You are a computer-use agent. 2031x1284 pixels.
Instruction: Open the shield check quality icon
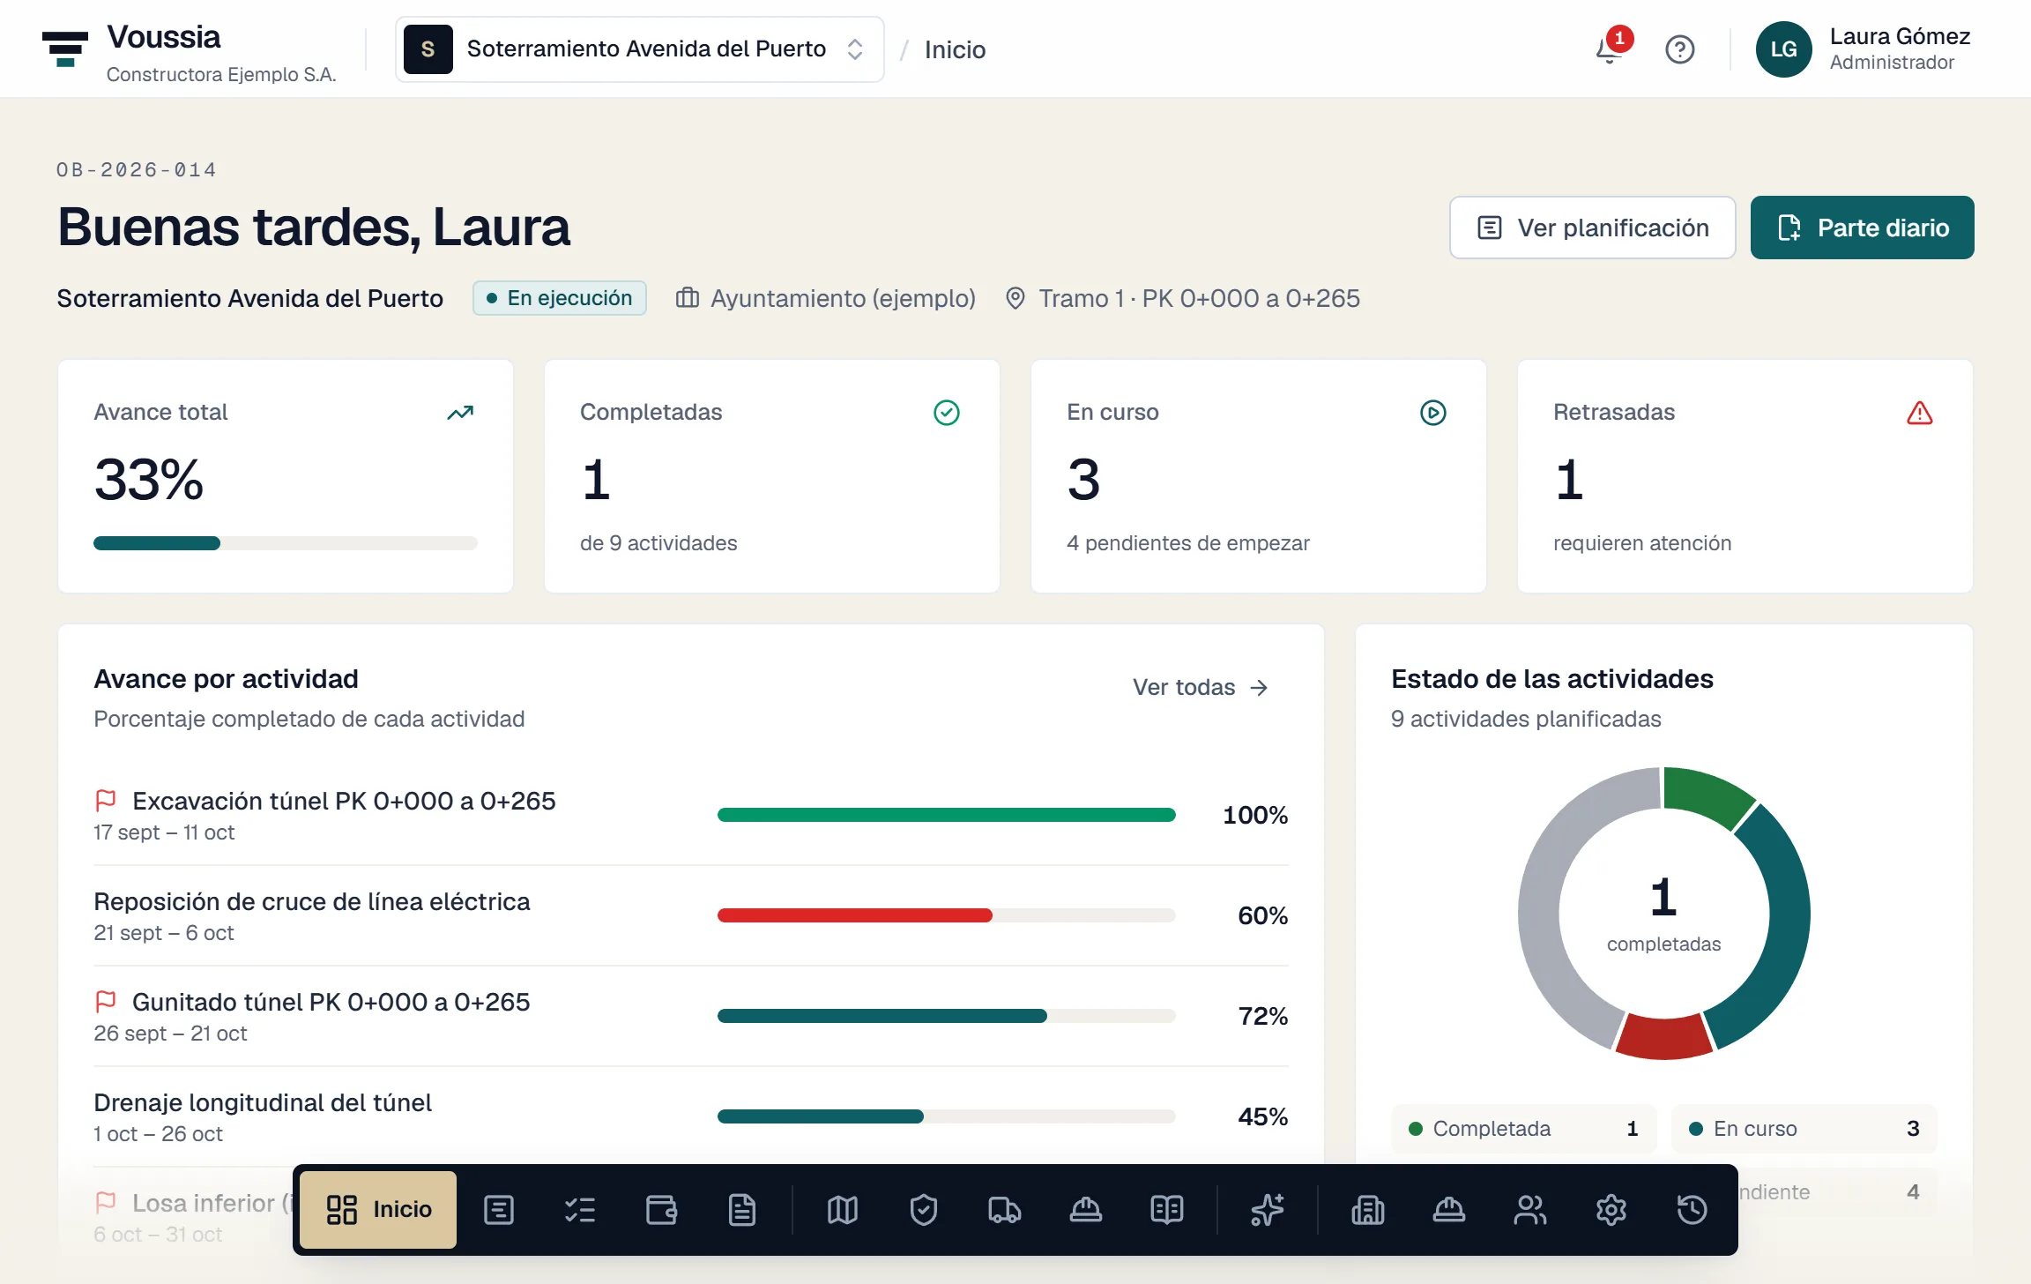[x=924, y=1210]
